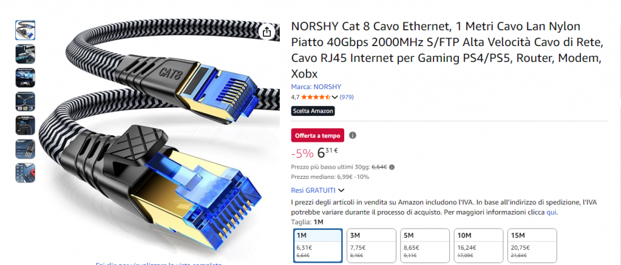Choose the 3M cable size option
The height and width of the screenshot is (265, 621).
tap(370, 244)
